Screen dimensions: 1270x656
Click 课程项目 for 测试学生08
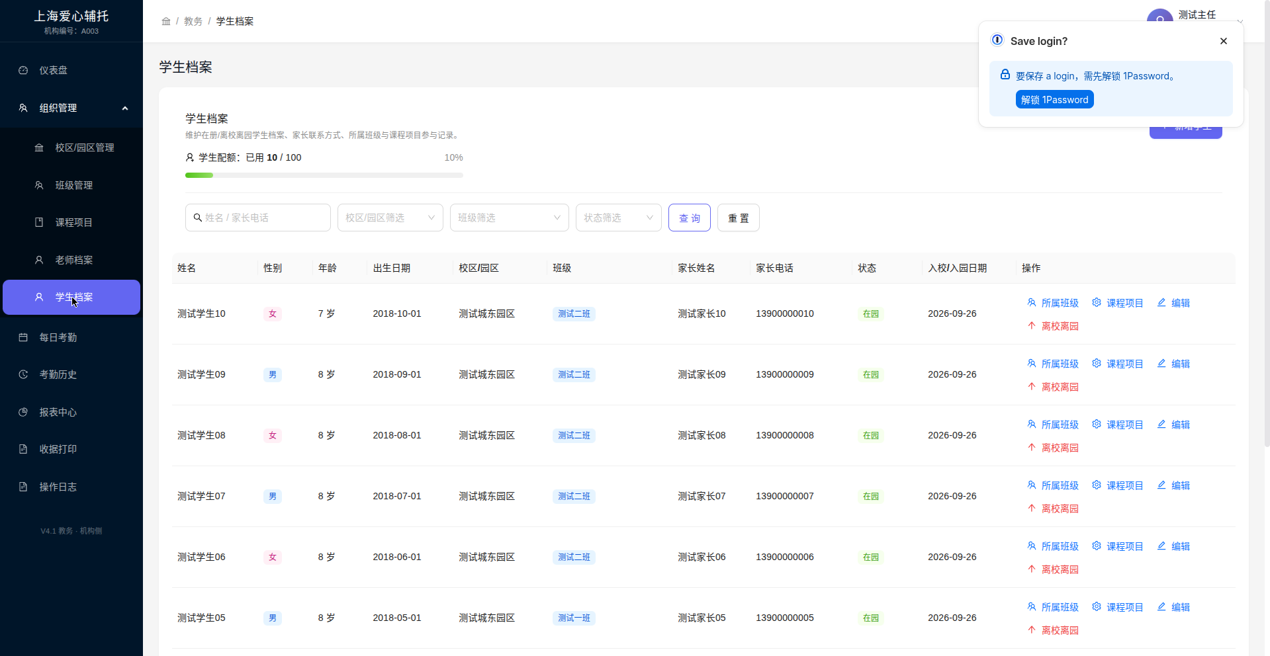pos(1118,425)
